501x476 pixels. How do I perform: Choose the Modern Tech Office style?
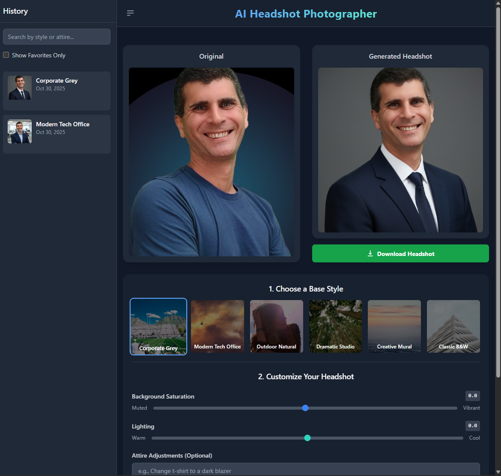218,327
